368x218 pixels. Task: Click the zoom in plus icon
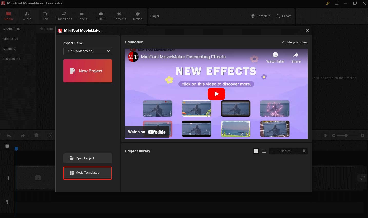(x=362, y=135)
